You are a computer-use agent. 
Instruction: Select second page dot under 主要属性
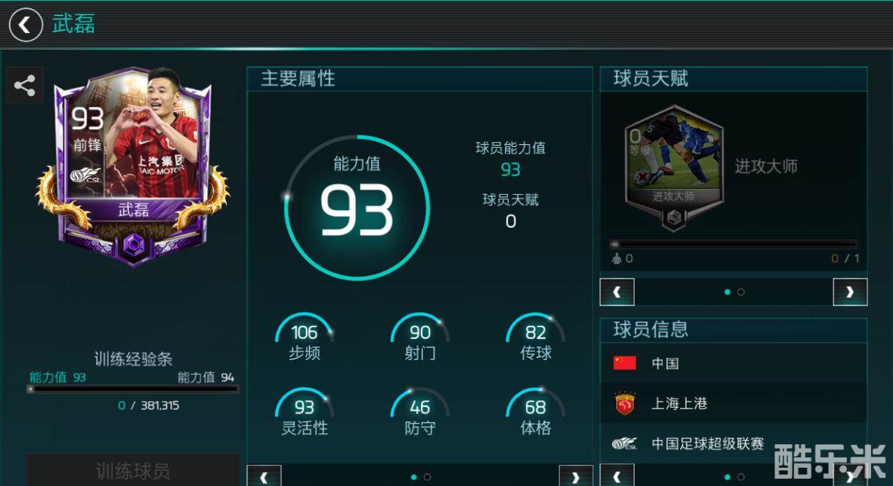point(427,477)
